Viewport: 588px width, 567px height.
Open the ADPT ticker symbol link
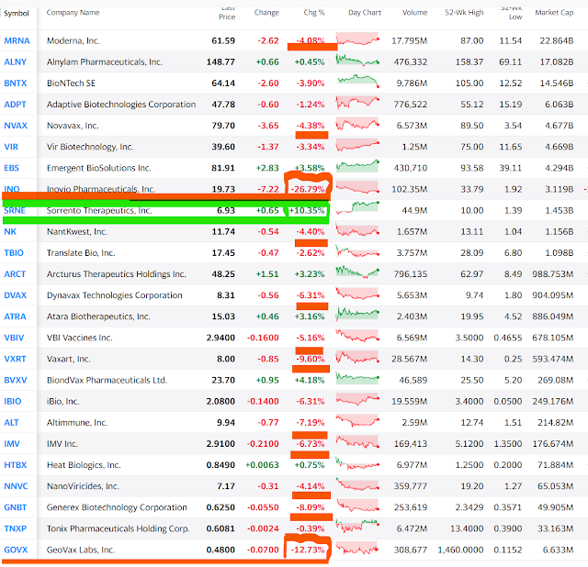(15, 104)
